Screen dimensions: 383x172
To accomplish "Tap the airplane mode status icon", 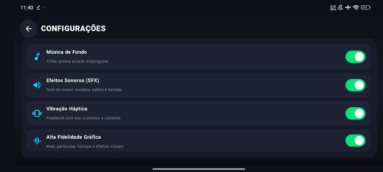I will click(x=348, y=7).
